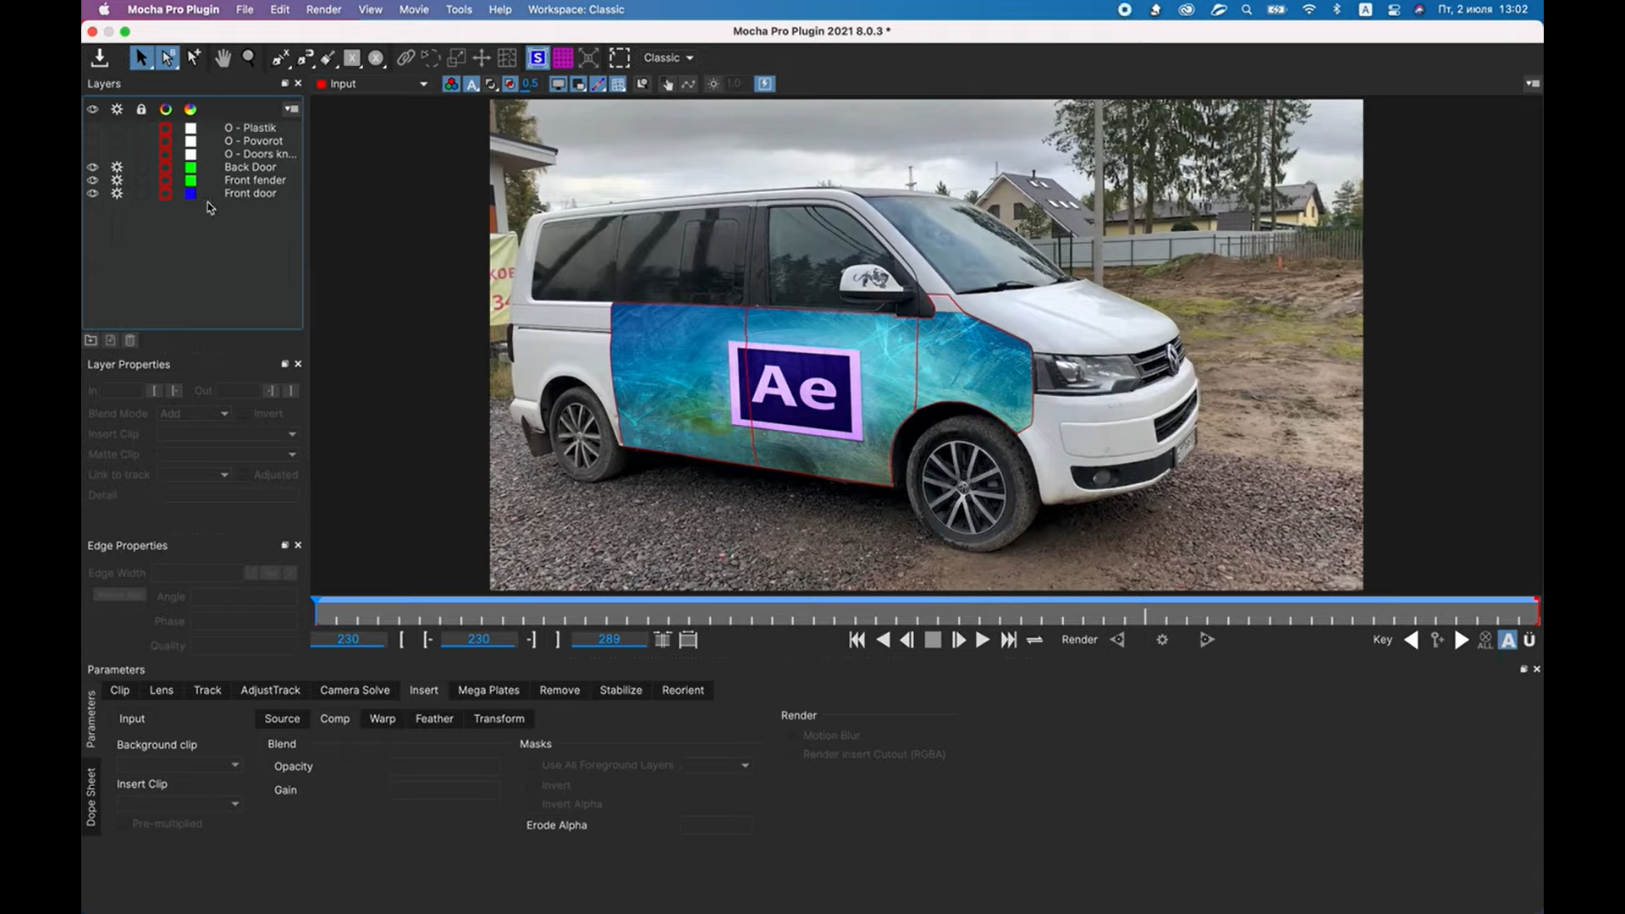Hide the Front fender layer with eye icon
The image size is (1625, 914).
click(92, 180)
